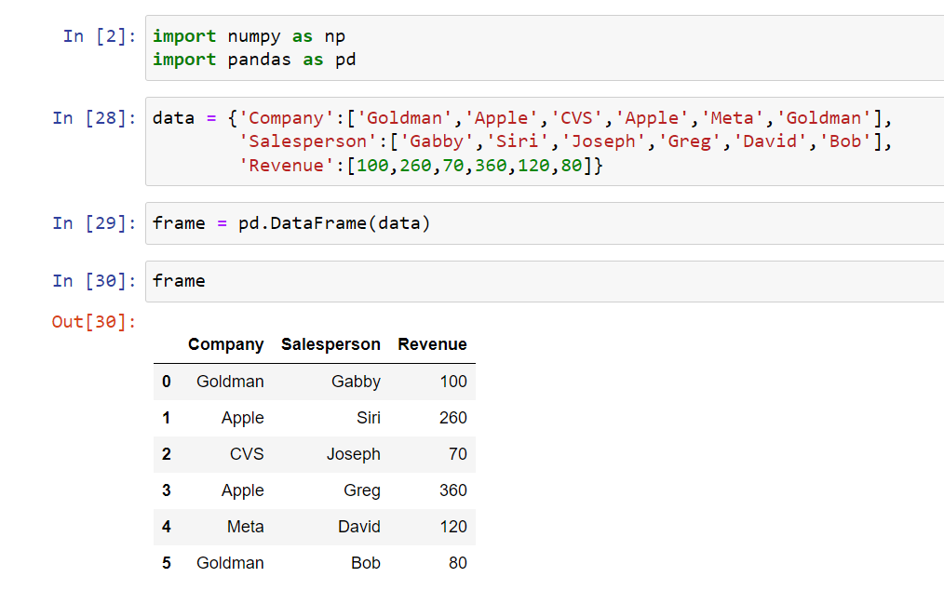Click the In [30] prompt label
The width and height of the screenshot is (944, 604).
(x=95, y=281)
